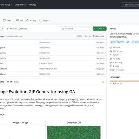The width and height of the screenshot is (139, 139).
Task: Expand the Enterprise menu
Action: [x=21, y=5]
